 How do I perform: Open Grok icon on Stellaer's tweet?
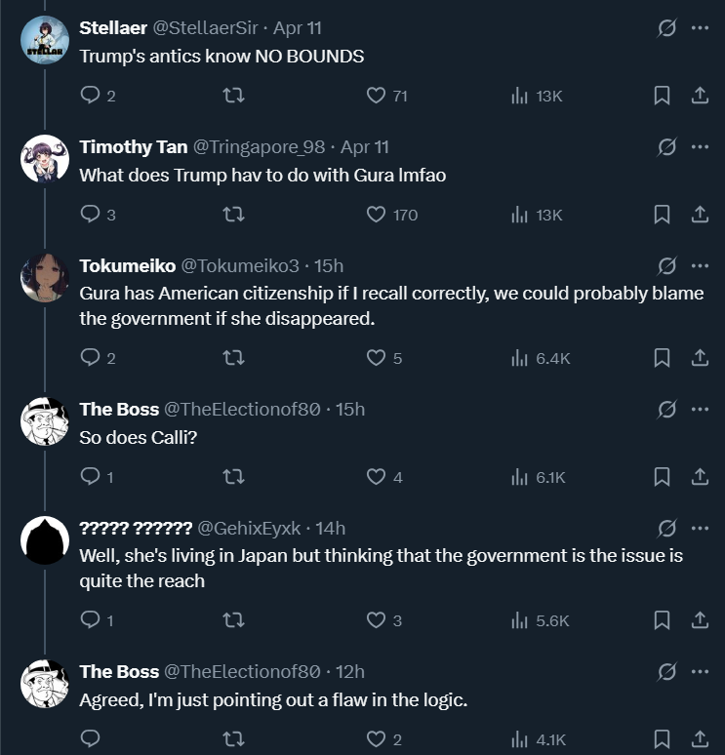[x=667, y=28]
